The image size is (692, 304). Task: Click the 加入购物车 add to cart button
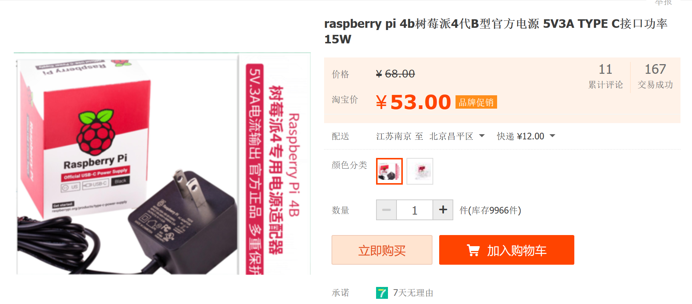507,250
